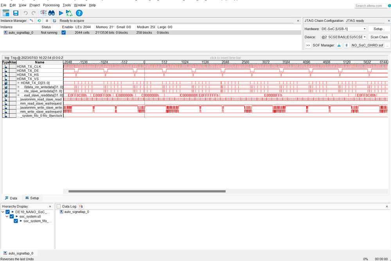This screenshot has height=261, width=391.
Task: Open Help with the question mark icon
Action: coord(79,13)
